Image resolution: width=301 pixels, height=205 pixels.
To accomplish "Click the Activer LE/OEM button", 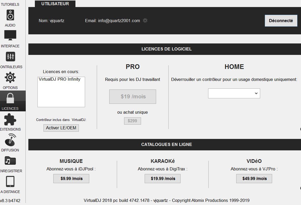I will [61, 128].
